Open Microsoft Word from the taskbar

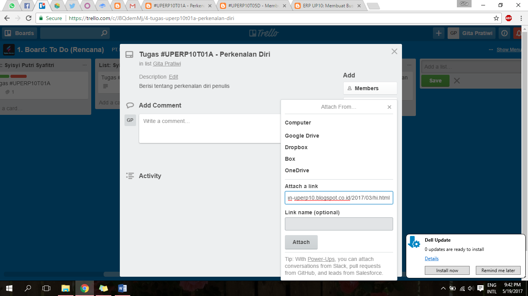(x=122, y=288)
